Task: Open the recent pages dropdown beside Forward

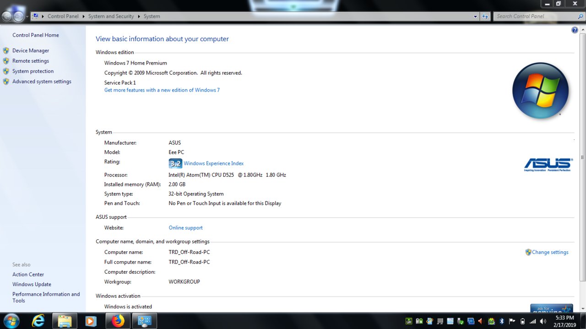Action: [x=27, y=16]
